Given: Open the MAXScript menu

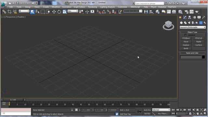Looking at the screenshot, I should [x=135, y=7].
